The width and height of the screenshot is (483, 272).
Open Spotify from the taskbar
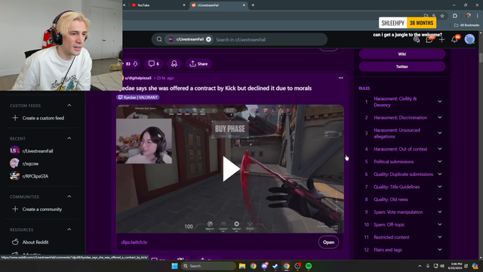[309, 266]
